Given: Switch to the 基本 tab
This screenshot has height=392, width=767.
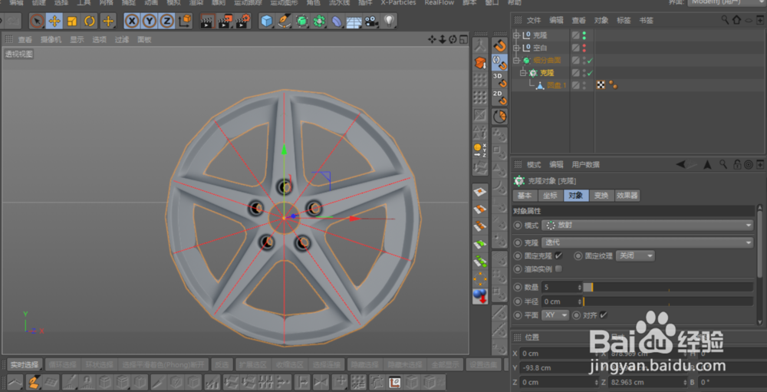Looking at the screenshot, I should 525,196.
